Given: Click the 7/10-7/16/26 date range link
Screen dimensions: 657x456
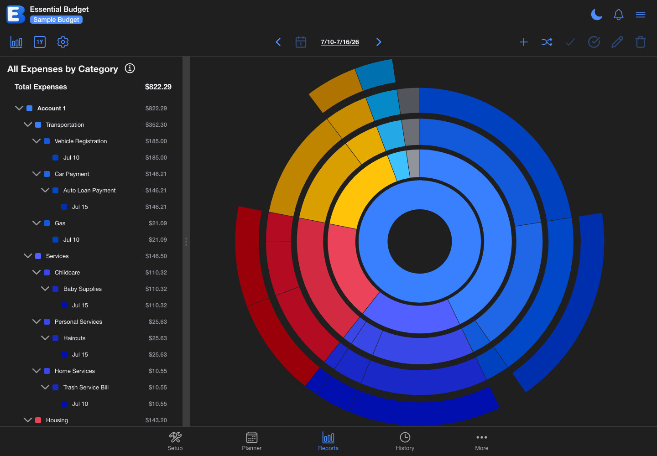Looking at the screenshot, I should [340, 42].
